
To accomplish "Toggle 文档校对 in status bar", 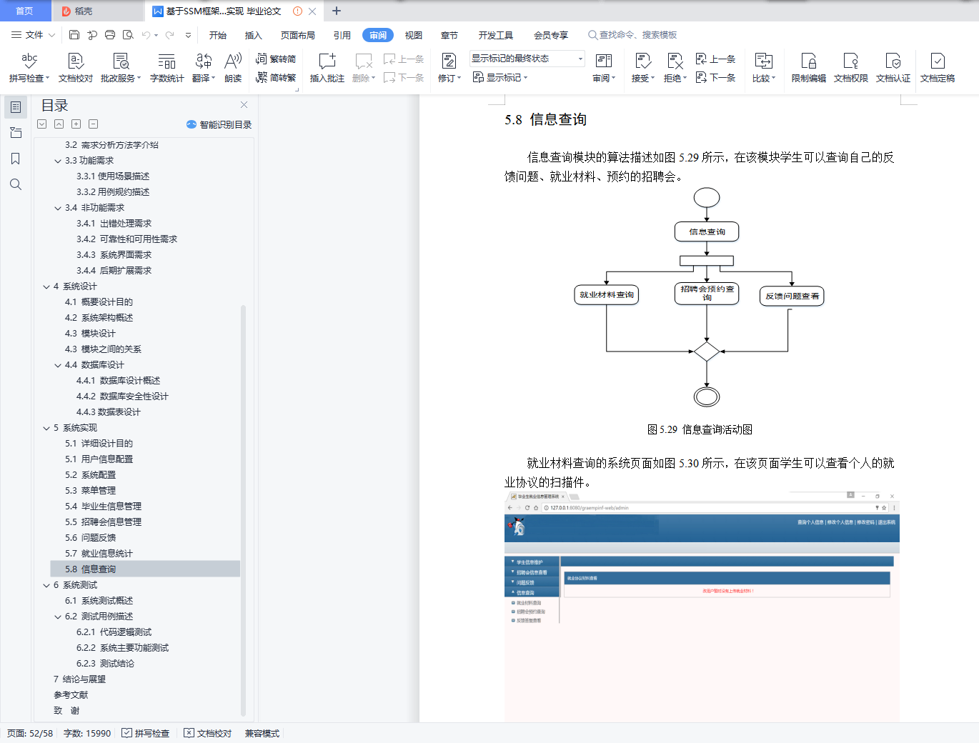I will coord(208,733).
